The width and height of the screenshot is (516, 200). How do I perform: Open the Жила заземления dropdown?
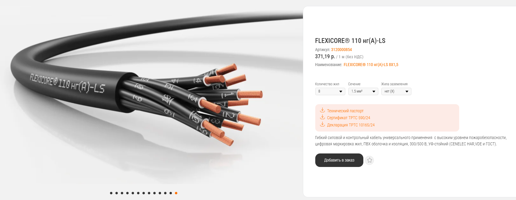(396, 91)
